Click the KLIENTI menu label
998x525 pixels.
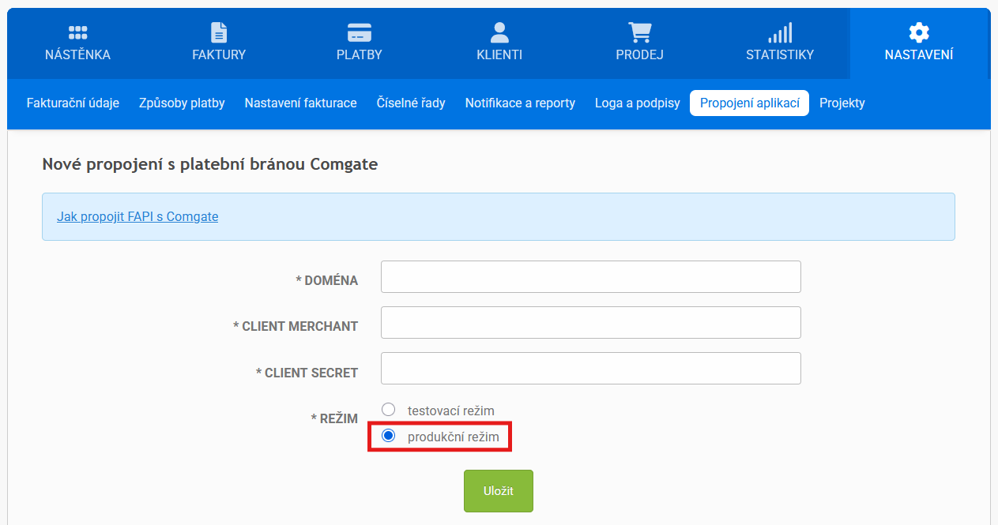click(499, 54)
